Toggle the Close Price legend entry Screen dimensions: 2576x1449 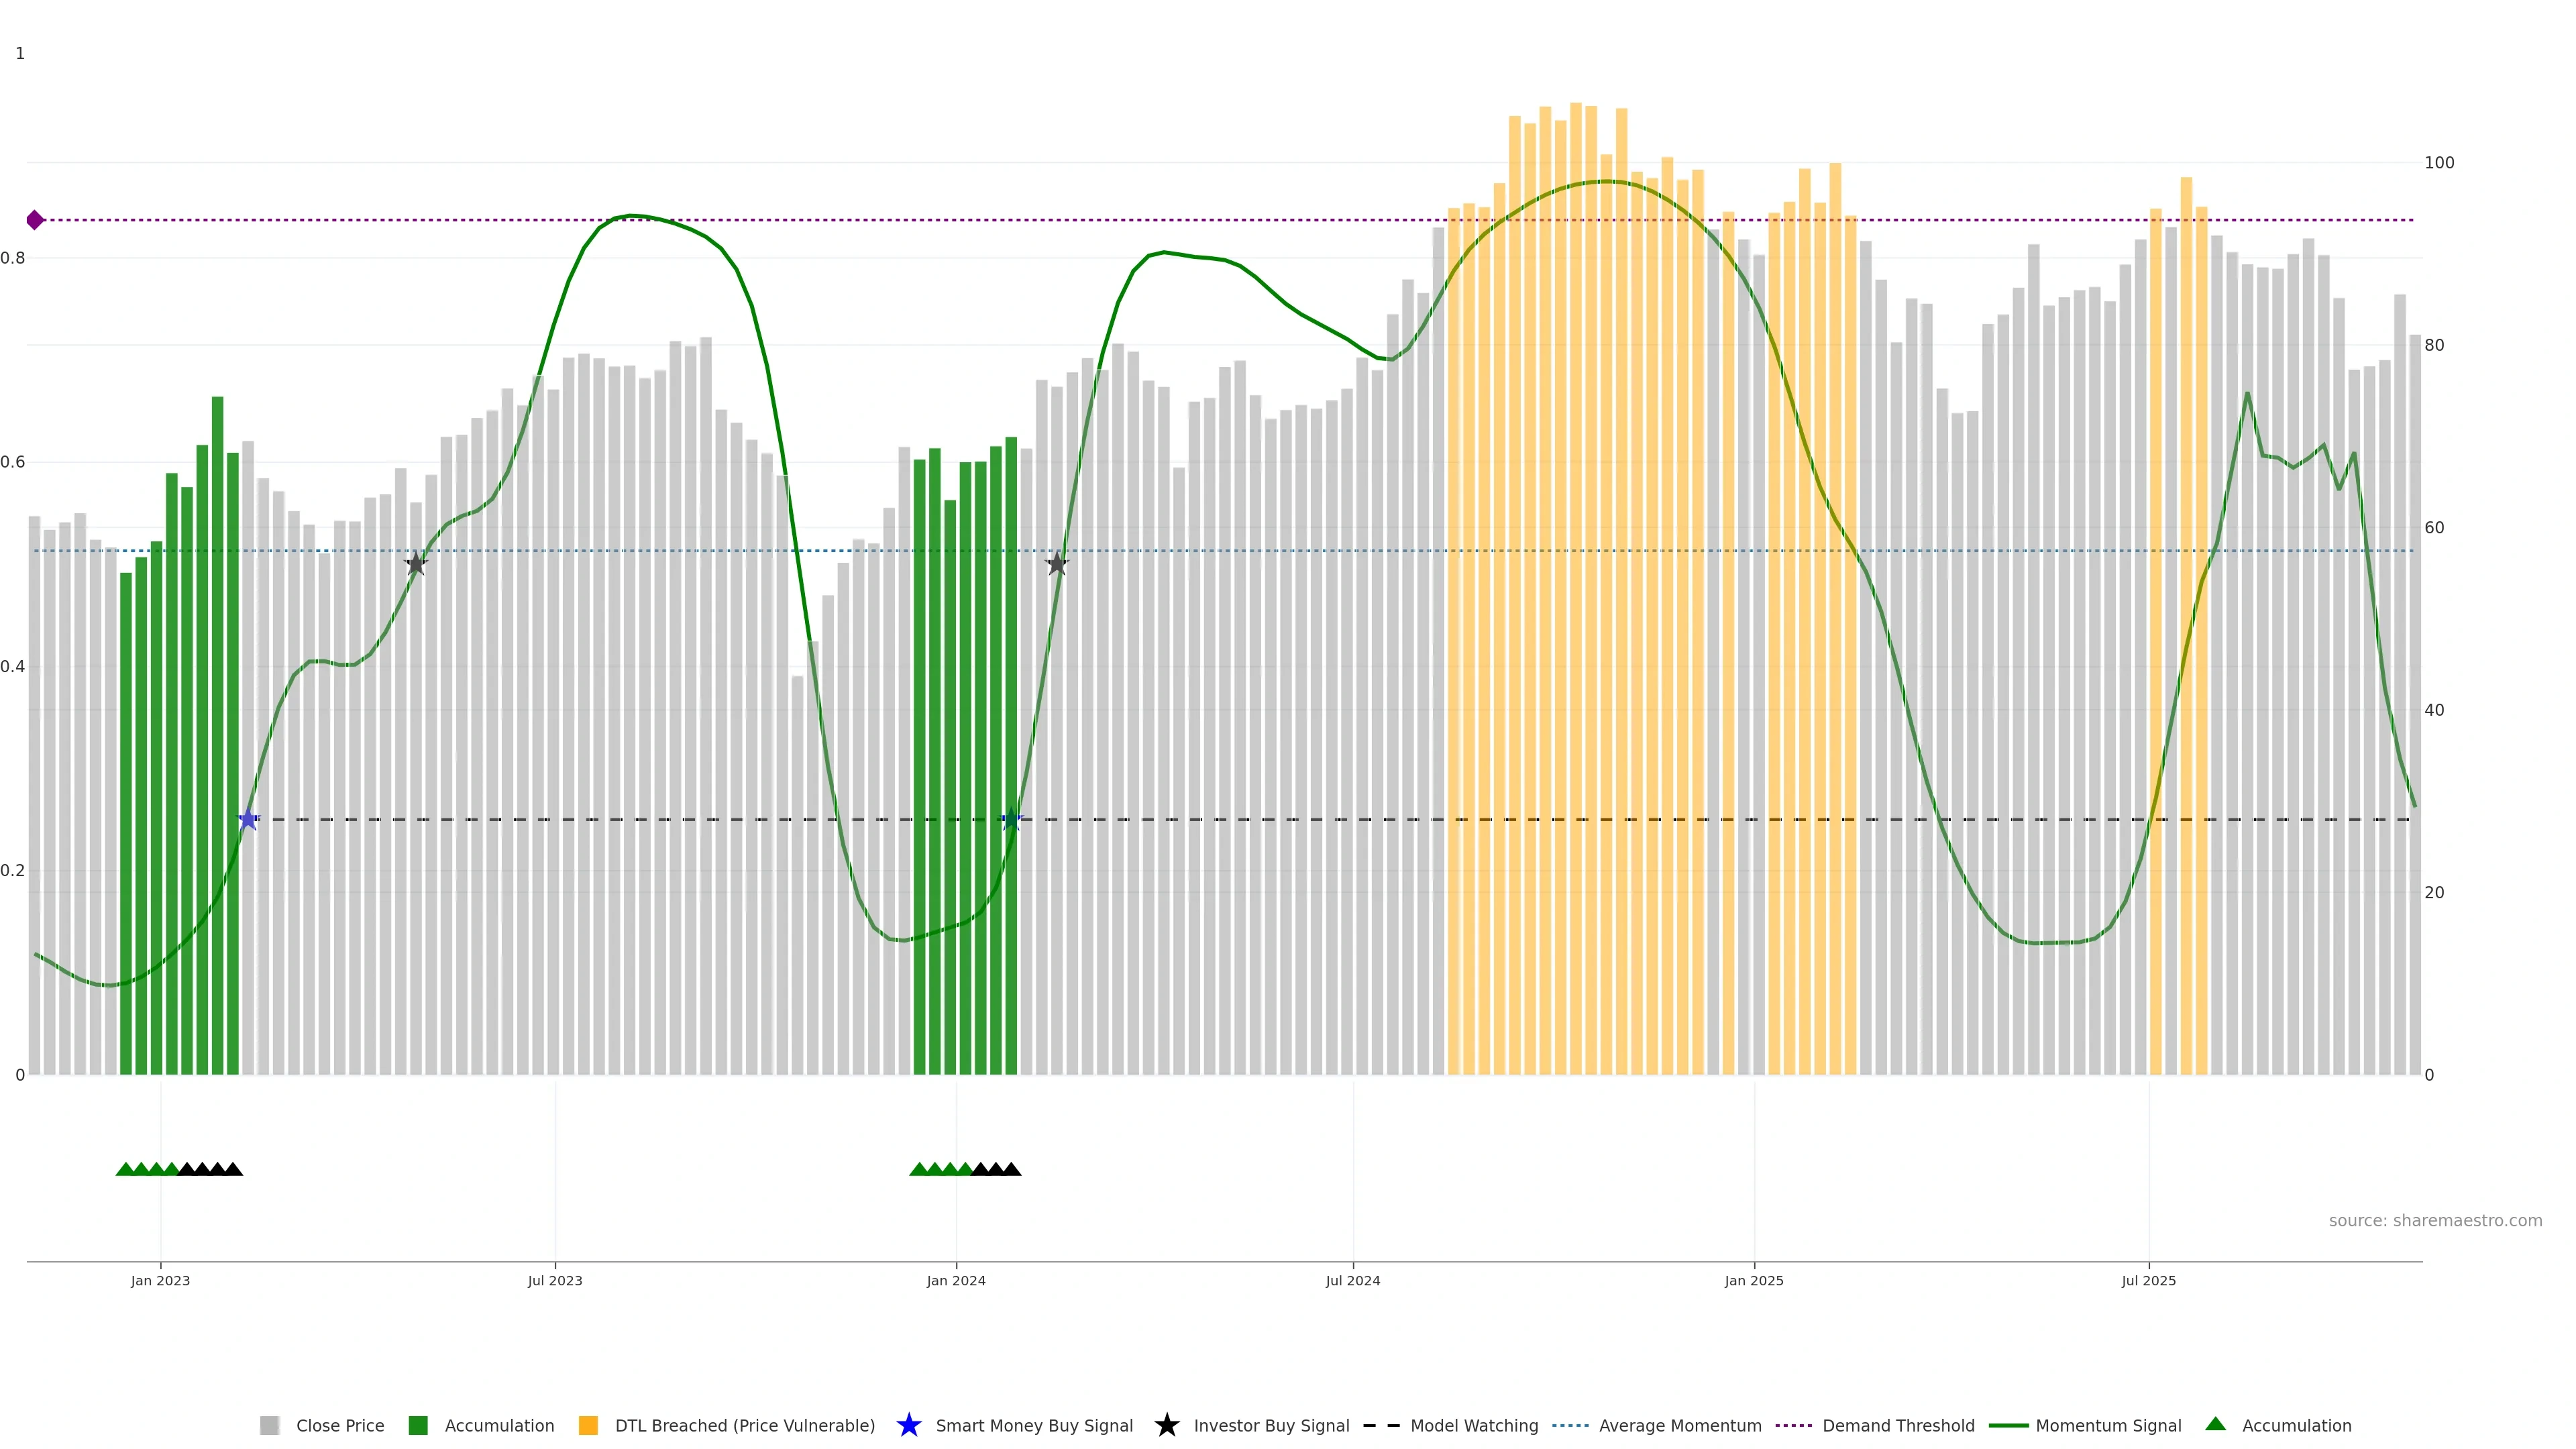pyautogui.click(x=339, y=1426)
